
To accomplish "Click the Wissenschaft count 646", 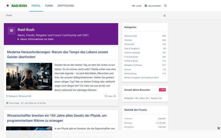I will click(164, 36).
